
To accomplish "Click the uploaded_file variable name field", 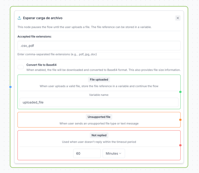I will pos(99,102).
